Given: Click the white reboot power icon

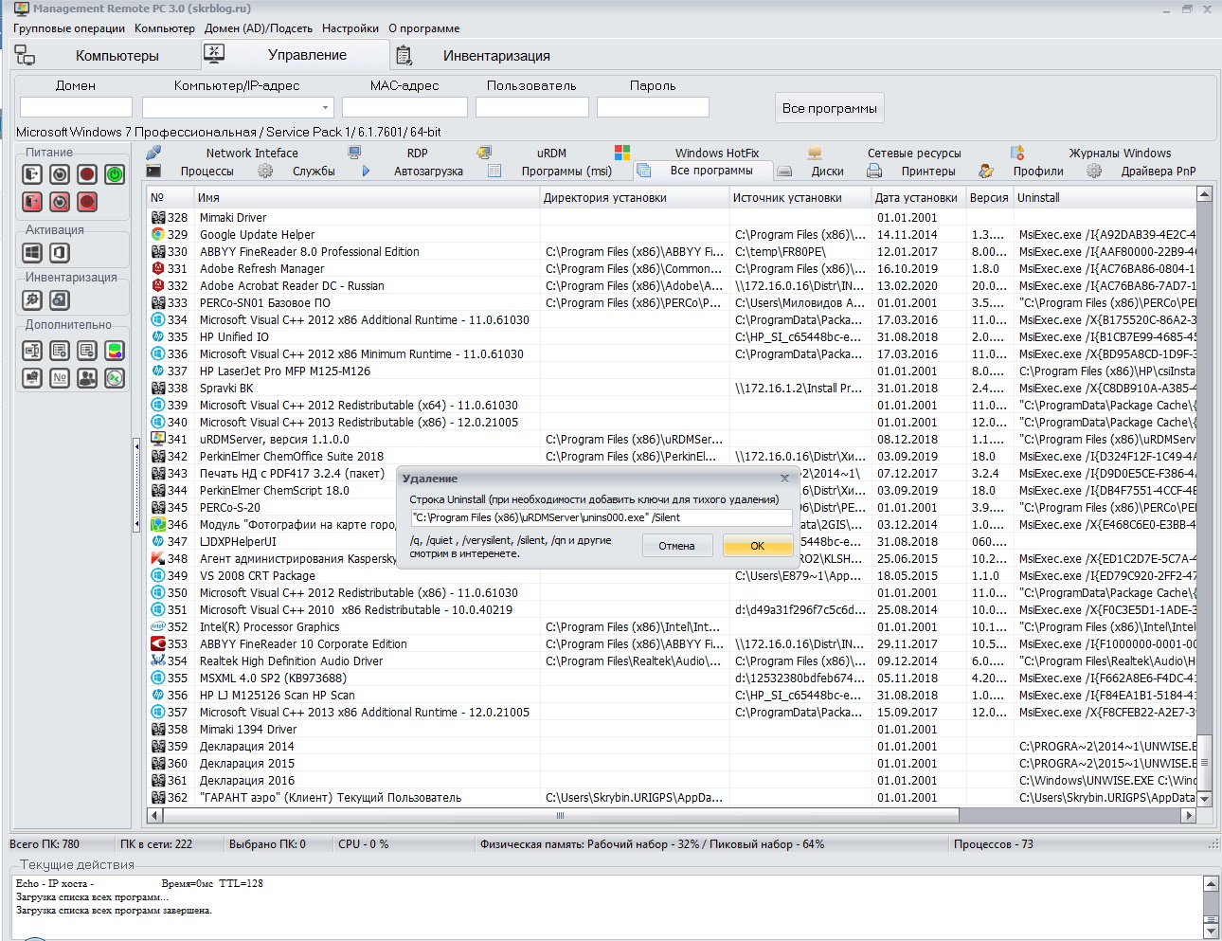Looking at the screenshot, I should pos(60,174).
